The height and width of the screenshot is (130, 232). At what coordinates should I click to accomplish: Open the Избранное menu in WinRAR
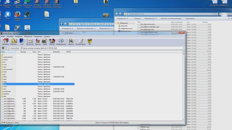pos(28,36)
